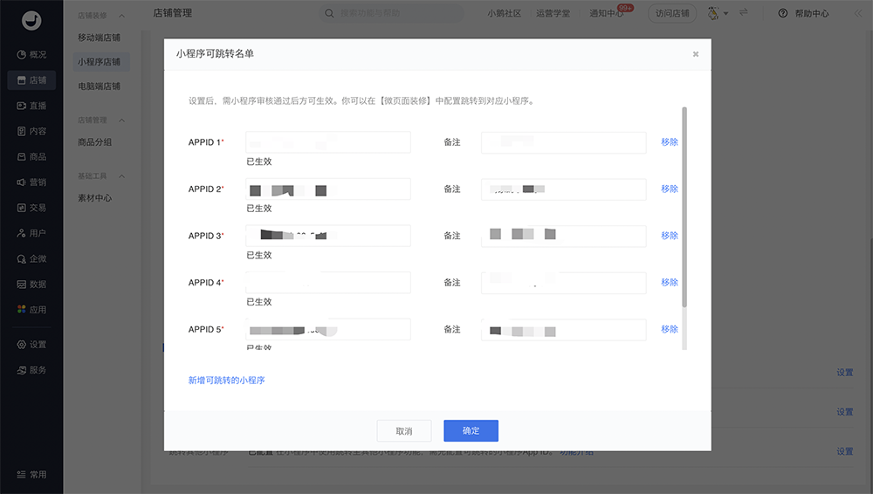
Task: Close the 小程序可跳转名单 dialog
Action: click(x=696, y=54)
